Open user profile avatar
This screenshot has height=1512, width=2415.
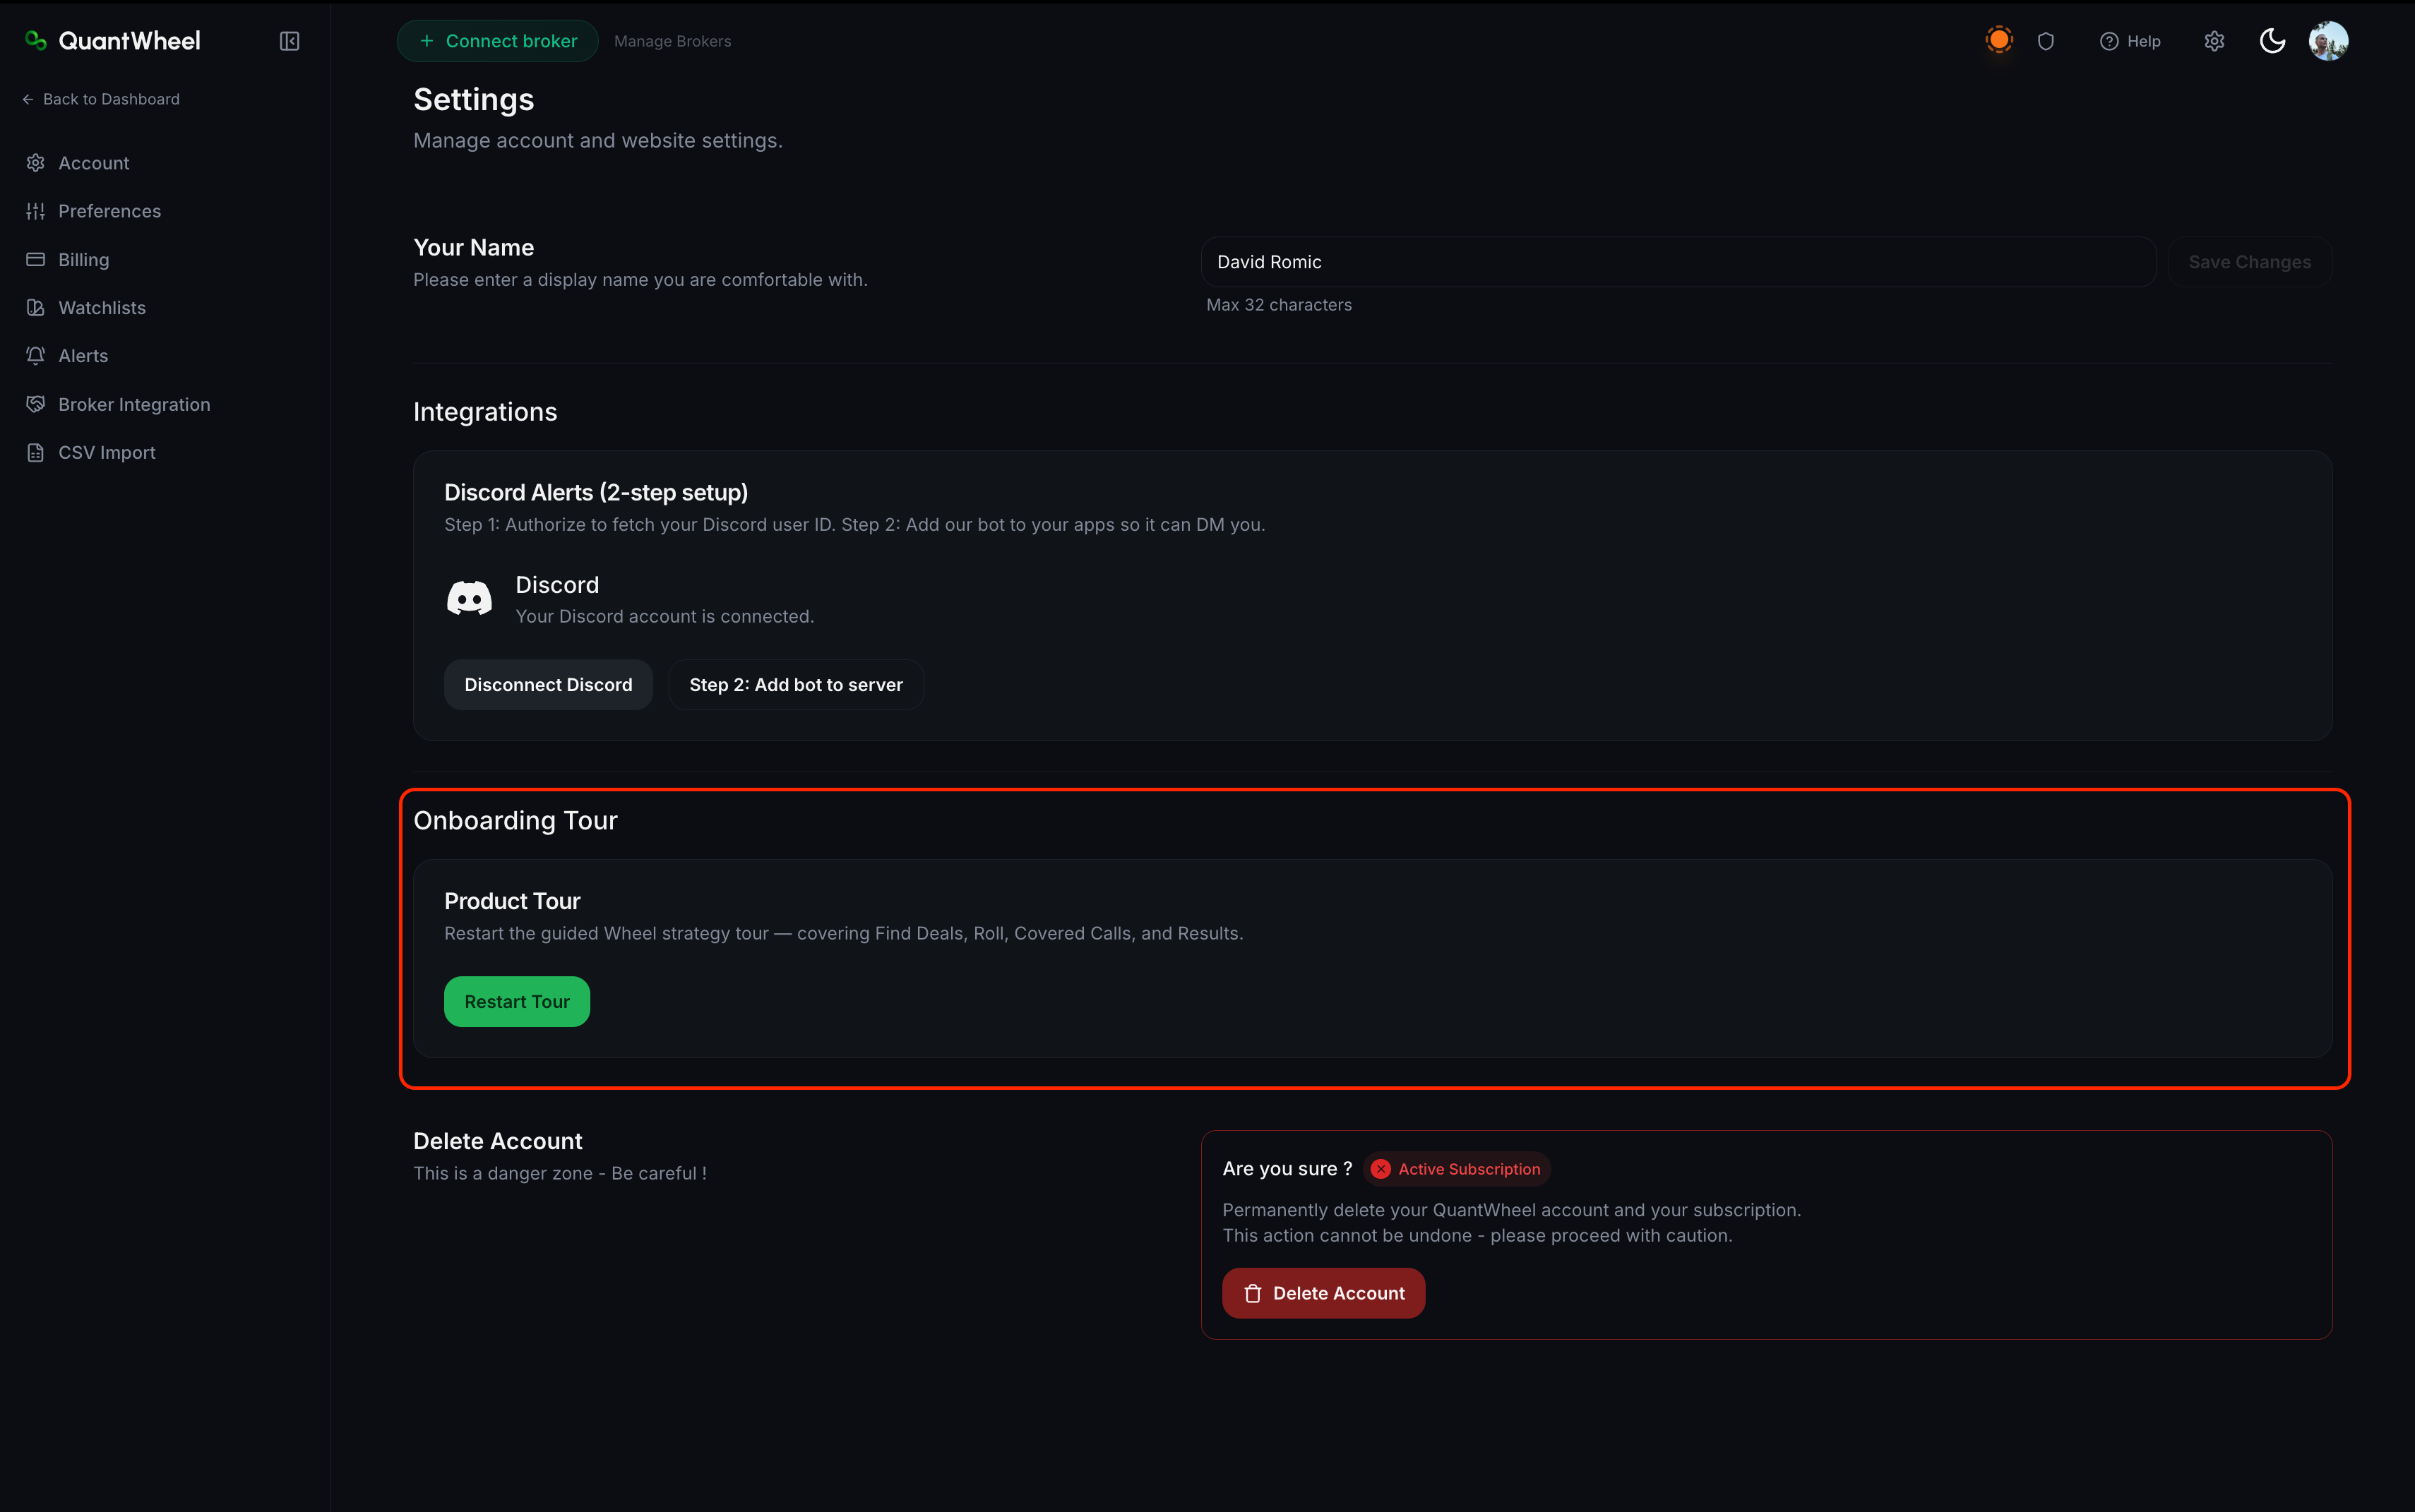[2328, 41]
